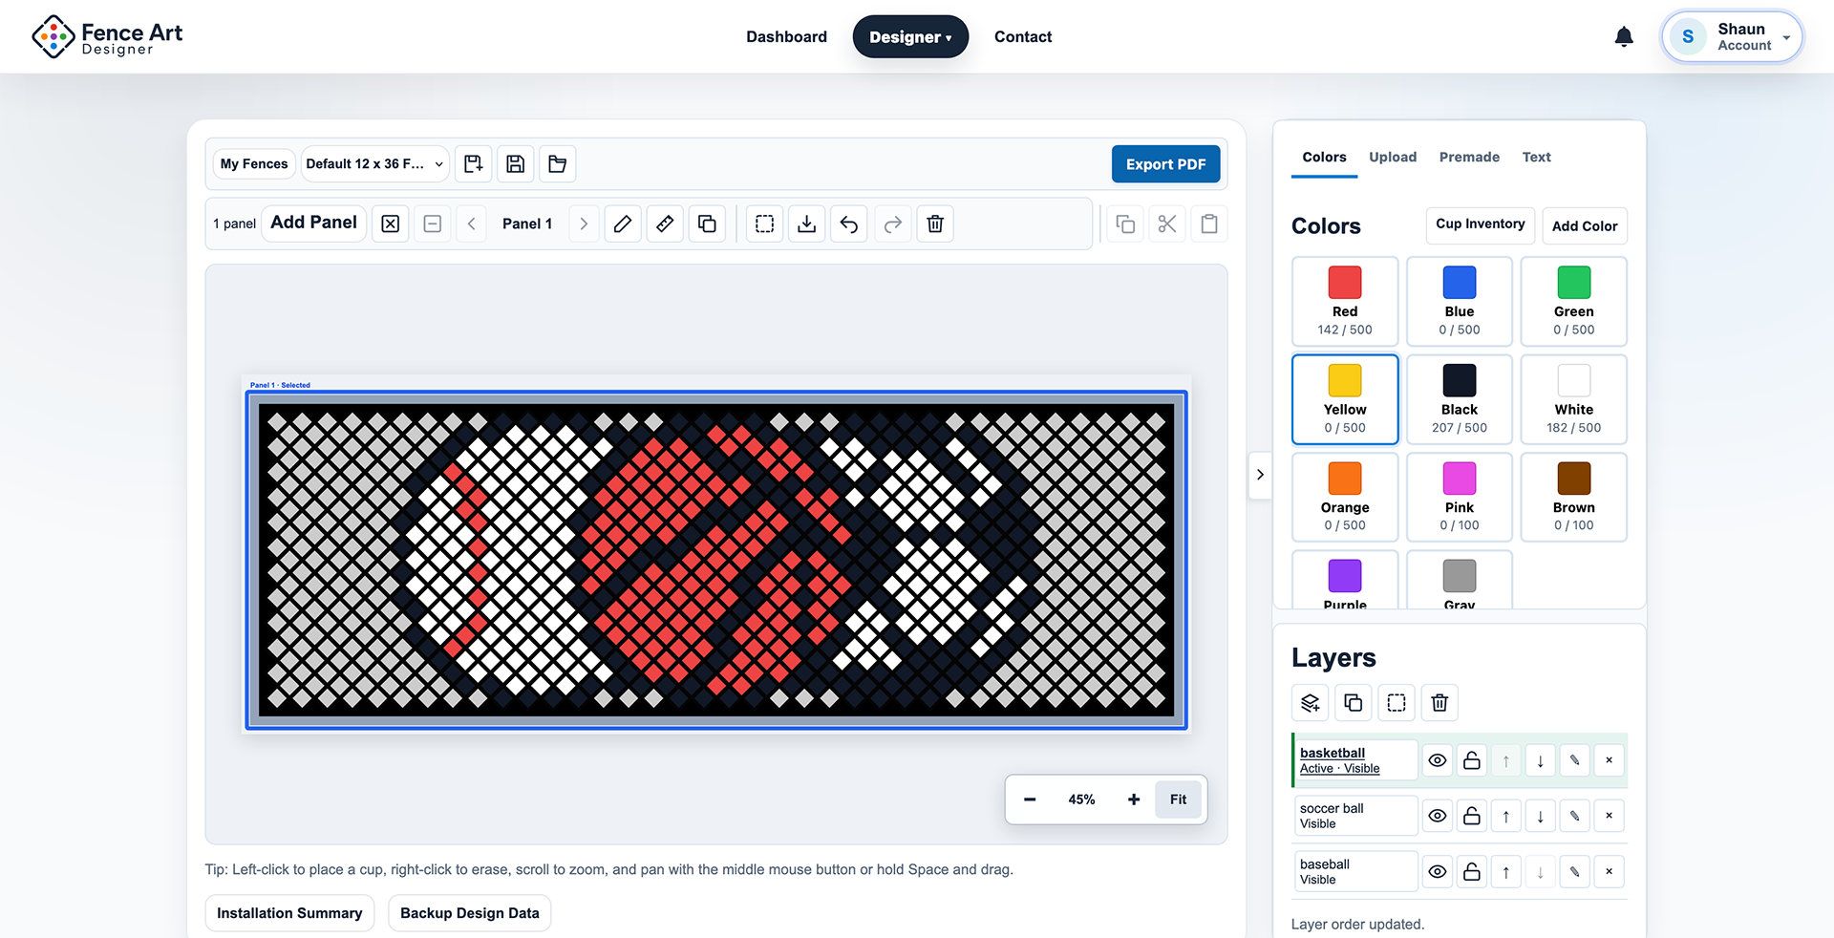Collapse the side panel with chevron
Screen dimensions: 1834x938
coord(1260,475)
